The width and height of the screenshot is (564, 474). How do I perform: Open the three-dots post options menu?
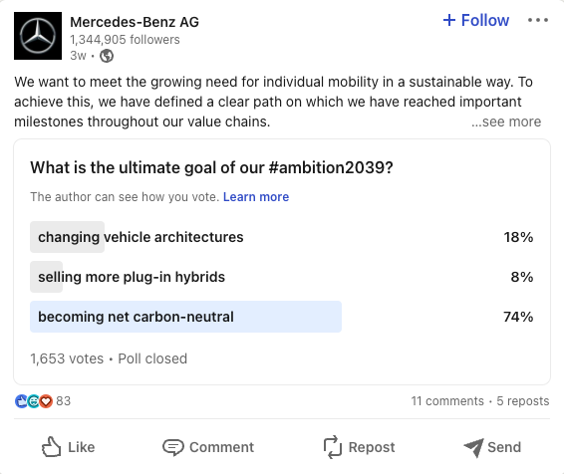[538, 20]
